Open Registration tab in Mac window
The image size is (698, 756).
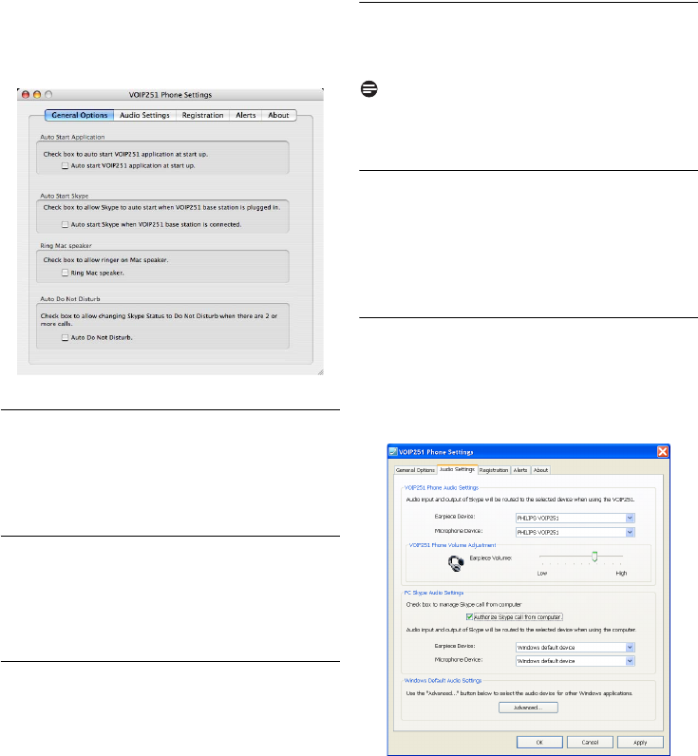click(x=202, y=115)
